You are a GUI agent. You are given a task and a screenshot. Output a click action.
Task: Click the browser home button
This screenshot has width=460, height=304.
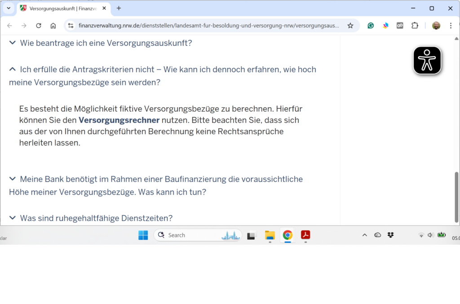(x=53, y=26)
